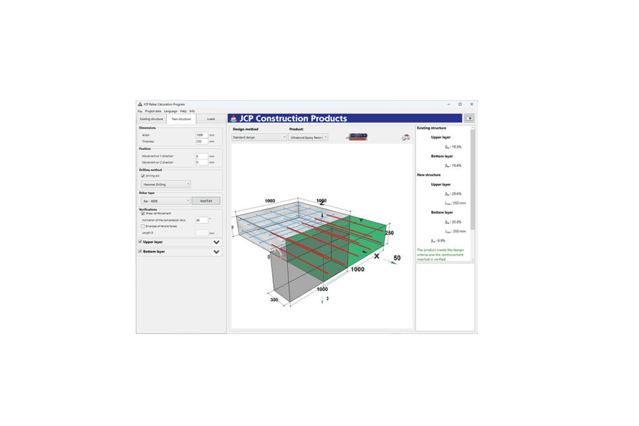Click the 'Design method' label

[x=245, y=129]
